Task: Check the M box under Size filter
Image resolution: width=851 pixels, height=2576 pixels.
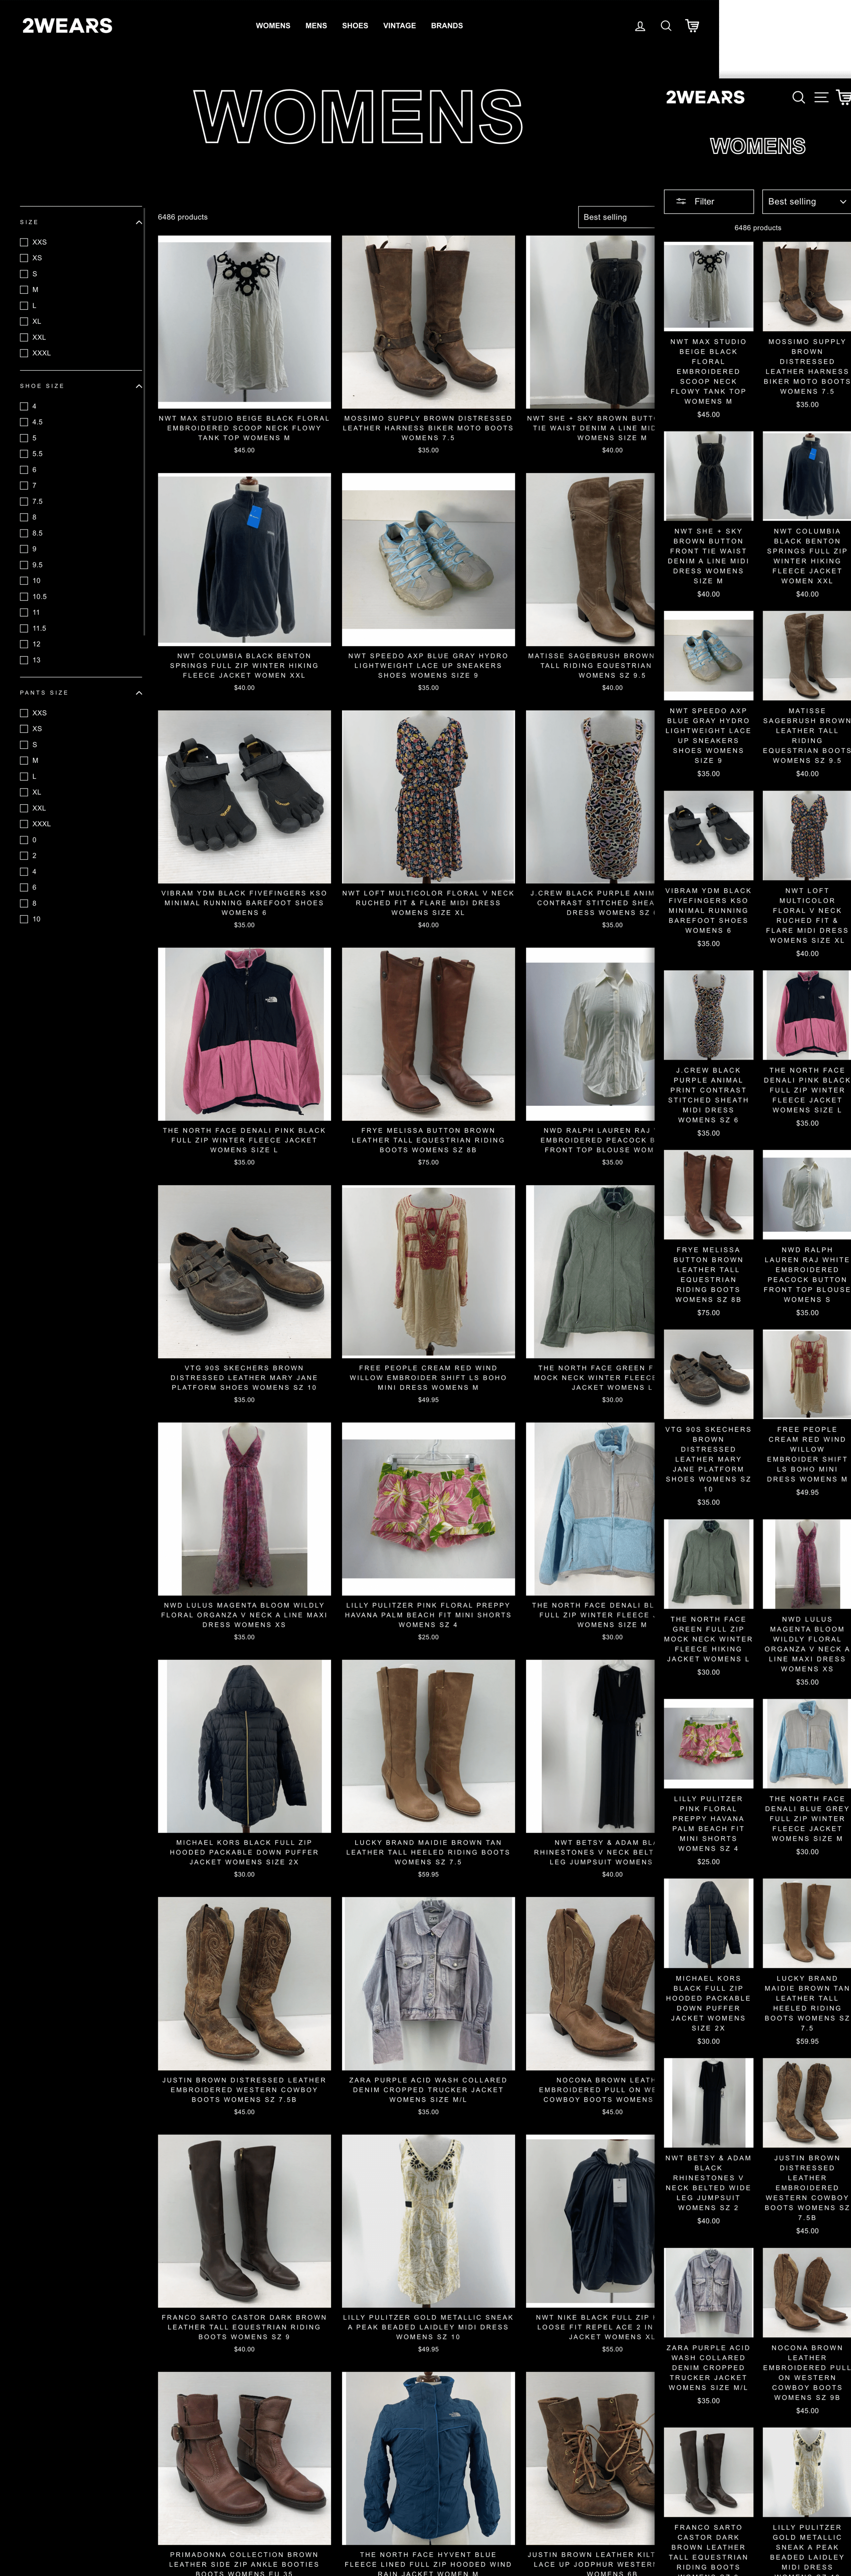Action: (24, 290)
